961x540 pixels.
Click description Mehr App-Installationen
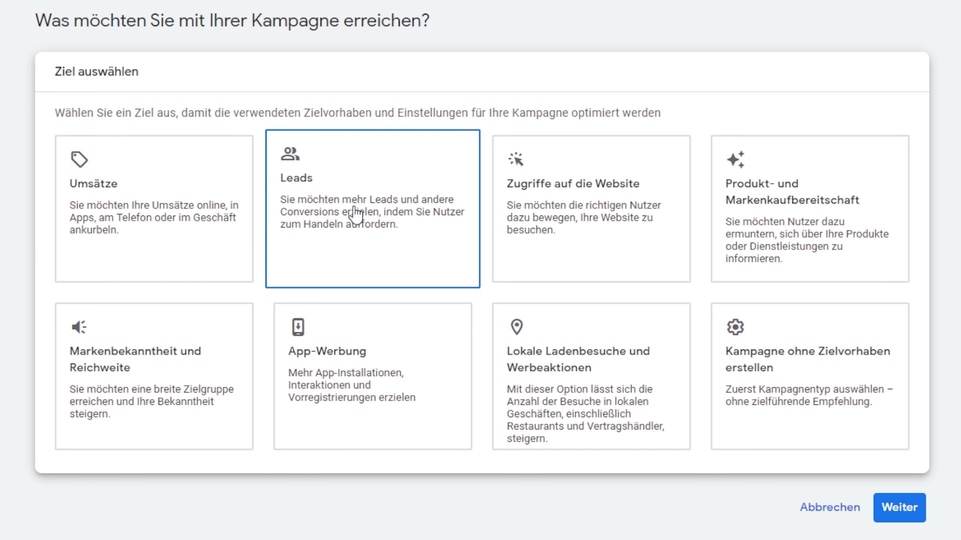pos(352,385)
